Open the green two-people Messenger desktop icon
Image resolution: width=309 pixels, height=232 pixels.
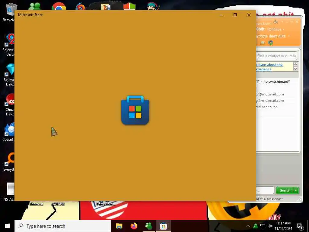click(35, 6)
